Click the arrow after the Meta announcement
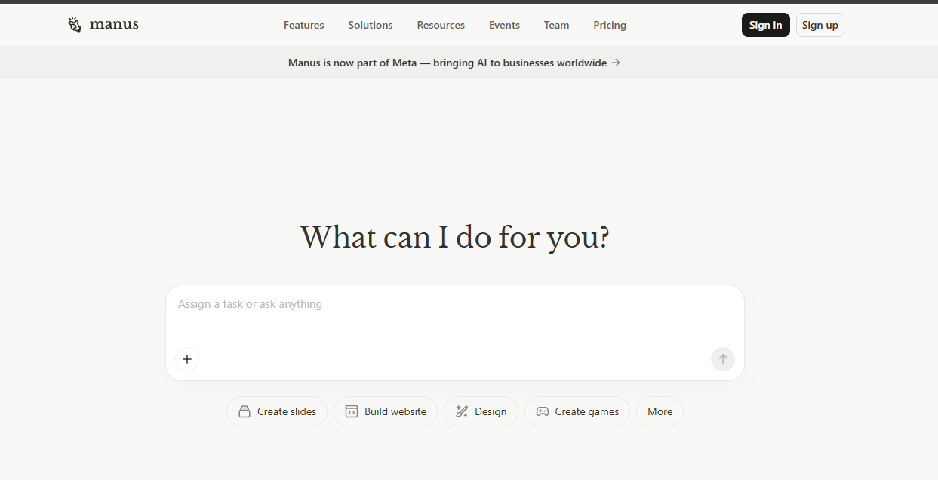 point(616,63)
